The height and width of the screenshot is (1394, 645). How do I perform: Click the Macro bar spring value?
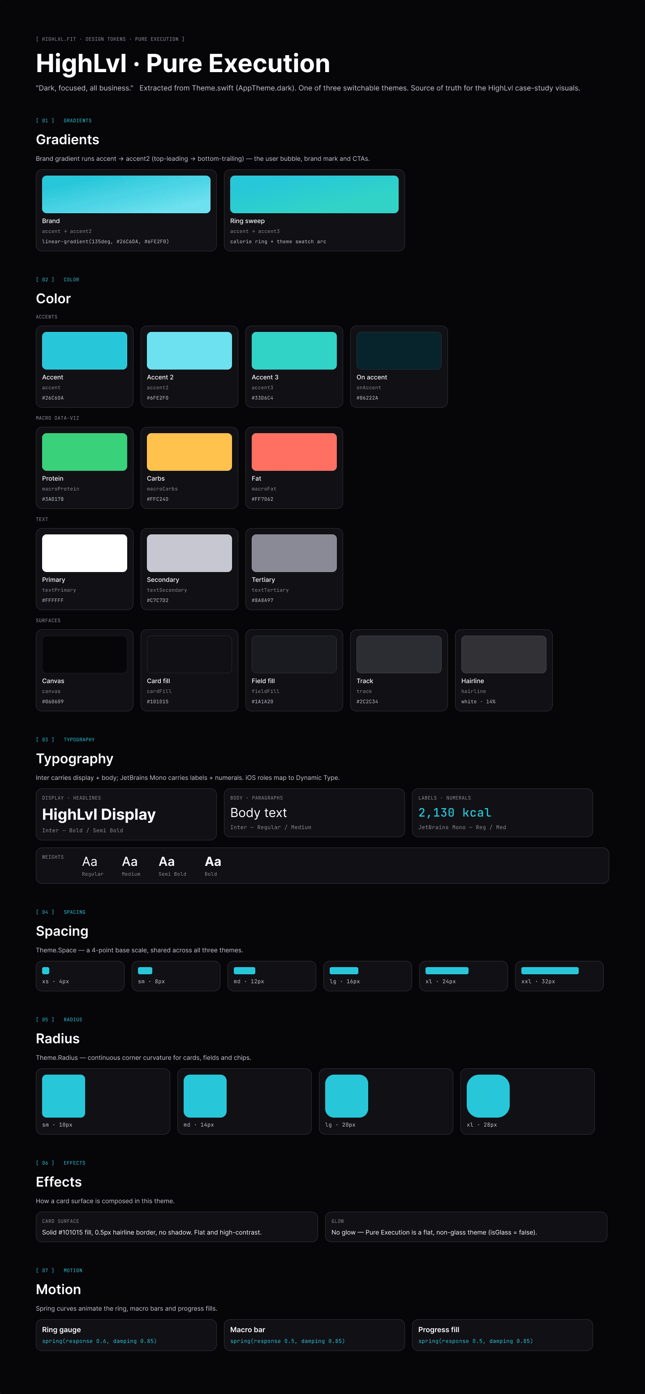tap(287, 1341)
